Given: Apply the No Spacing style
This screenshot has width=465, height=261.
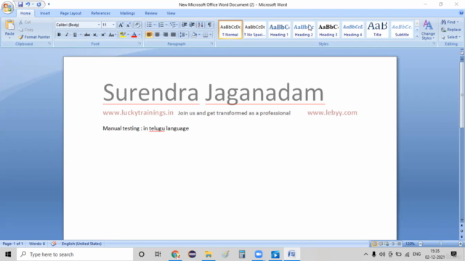Looking at the screenshot, I should [254, 30].
